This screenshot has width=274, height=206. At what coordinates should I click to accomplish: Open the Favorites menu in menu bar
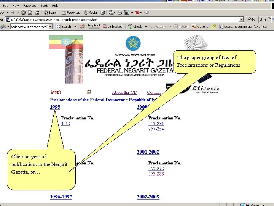30,6
